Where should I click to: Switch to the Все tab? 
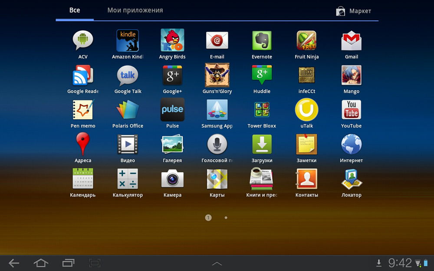[x=75, y=10]
